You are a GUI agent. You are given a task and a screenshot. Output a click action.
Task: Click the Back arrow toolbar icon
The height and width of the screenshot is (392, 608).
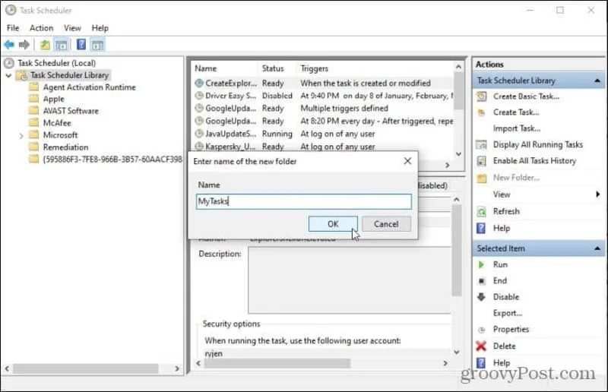[9, 45]
